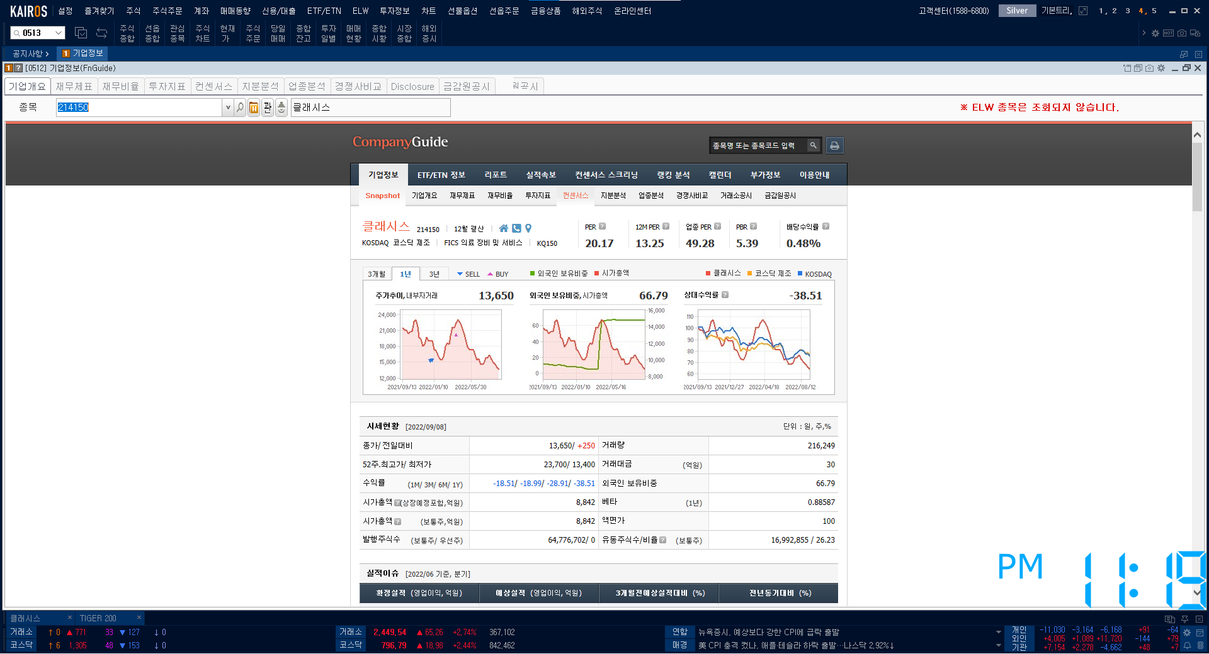Open toolbar settings gear icon at top right

coord(1155,33)
